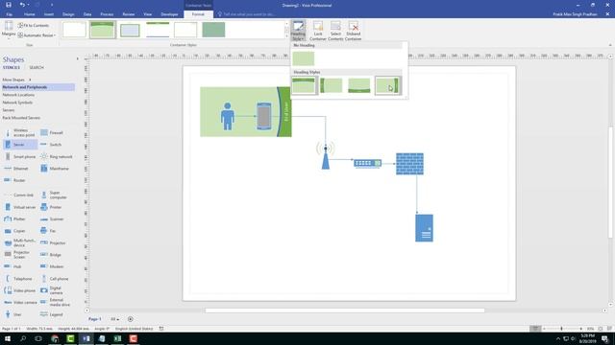Click the firewall brick shape on the canvas
Image resolution: width=615 pixels, height=345 pixels.
click(x=409, y=164)
